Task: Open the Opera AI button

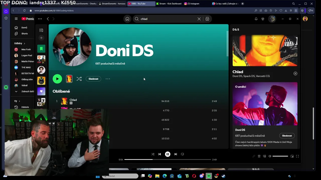Action: [x=310, y=10]
